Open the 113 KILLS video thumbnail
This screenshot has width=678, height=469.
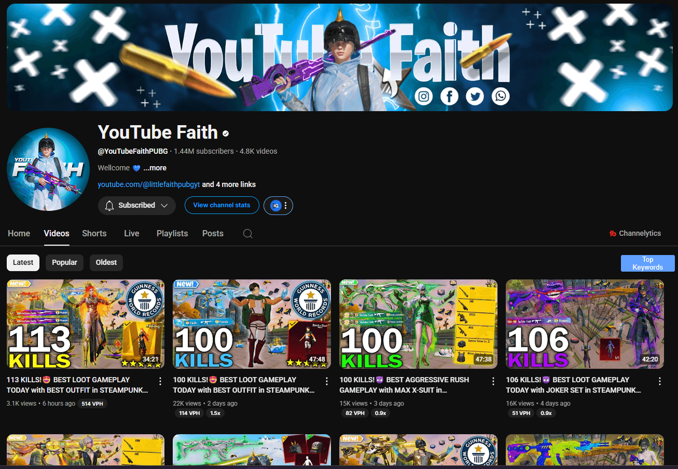(86, 324)
